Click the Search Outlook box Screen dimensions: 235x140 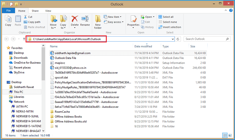click(x=207, y=39)
